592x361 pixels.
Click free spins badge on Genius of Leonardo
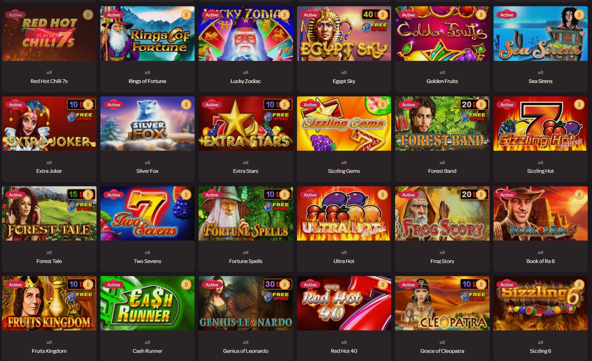[x=277, y=297]
